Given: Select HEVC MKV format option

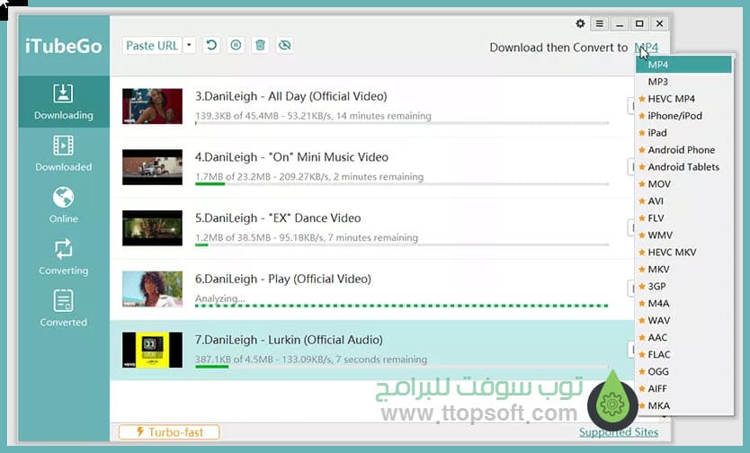Looking at the screenshot, I should pos(684,253).
